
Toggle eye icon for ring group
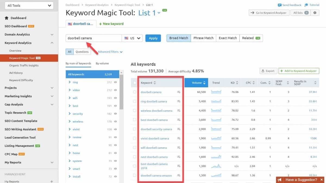(x=115, y=82)
